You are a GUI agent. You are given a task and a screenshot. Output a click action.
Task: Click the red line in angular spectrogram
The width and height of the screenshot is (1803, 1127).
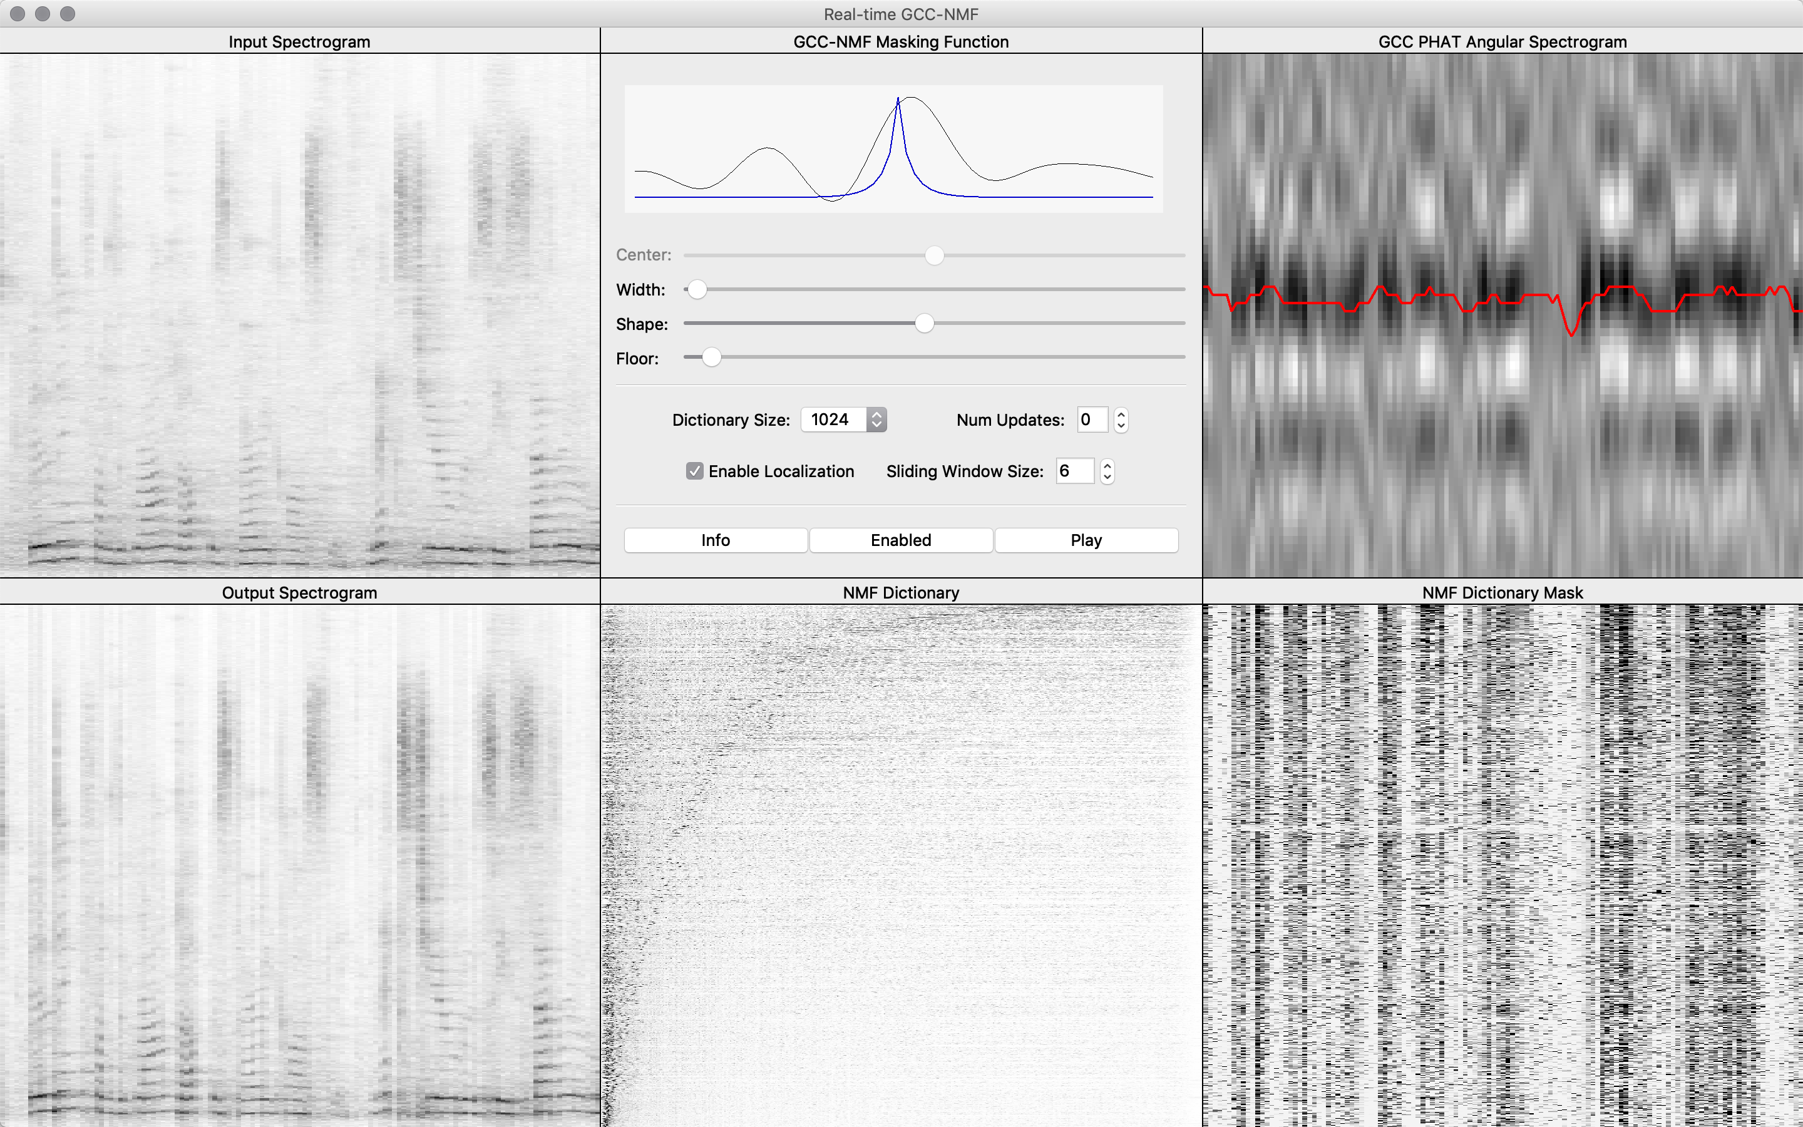coord(1312,302)
